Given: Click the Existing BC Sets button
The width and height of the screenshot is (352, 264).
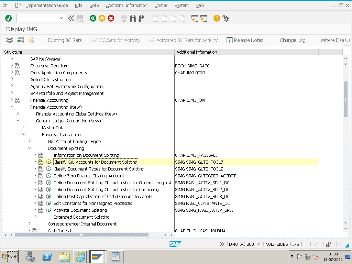Looking at the screenshot, I should [65, 40].
